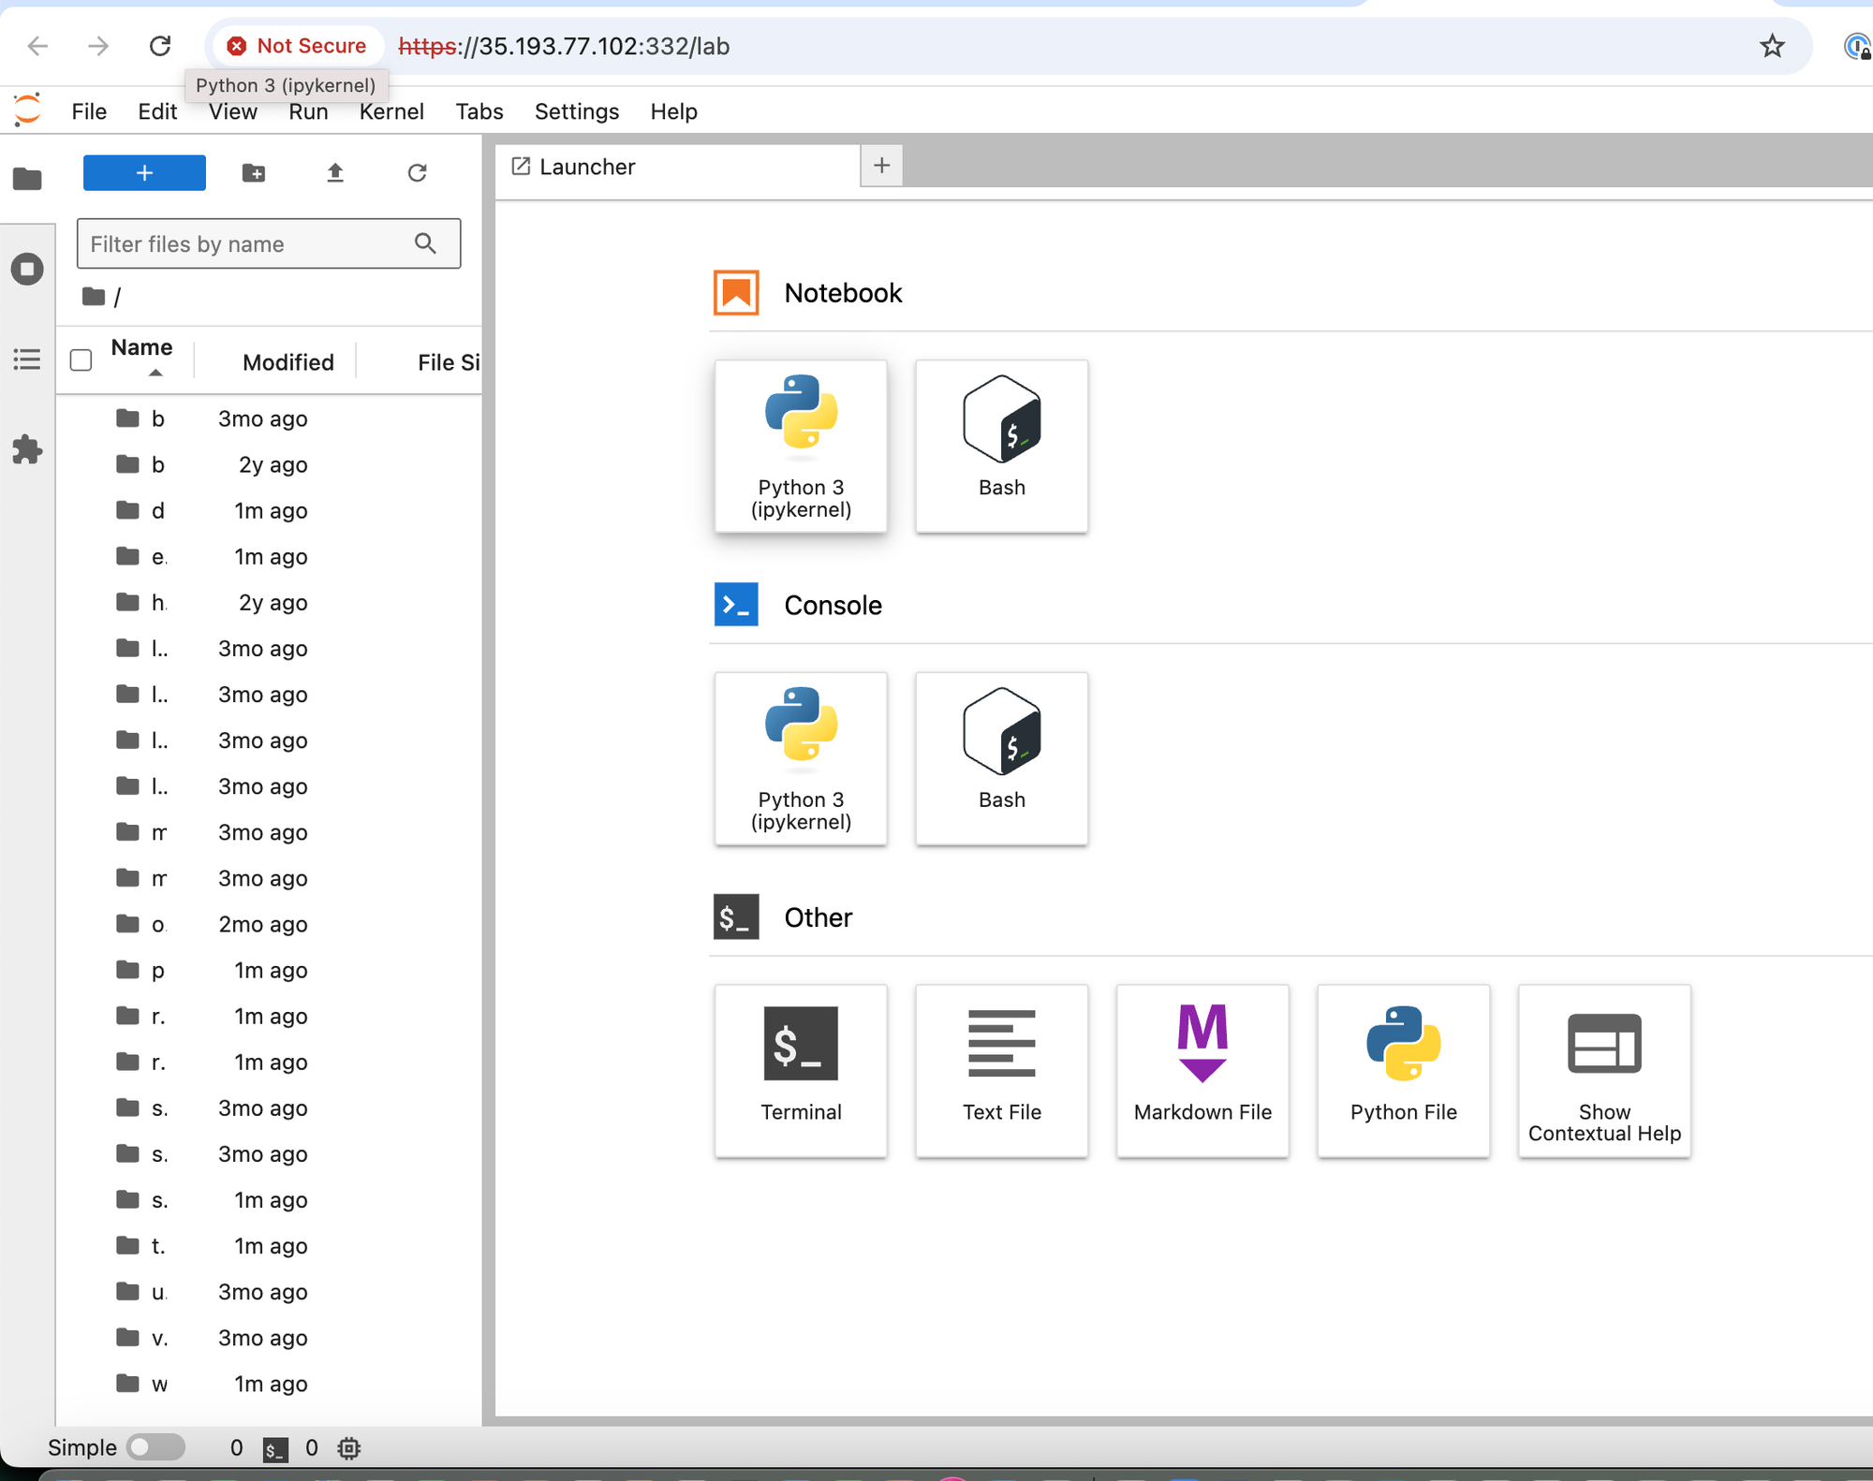
Task: Open the Kernel menu
Action: pyautogui.click(x=391, y=112)
